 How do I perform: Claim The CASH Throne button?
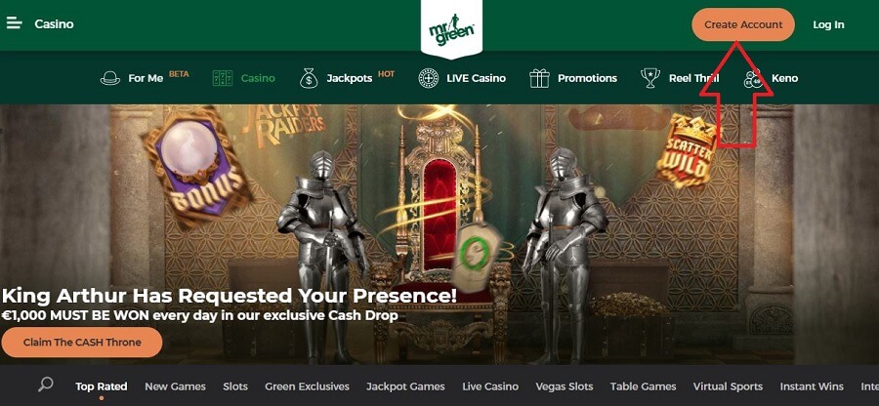(82, 343)
